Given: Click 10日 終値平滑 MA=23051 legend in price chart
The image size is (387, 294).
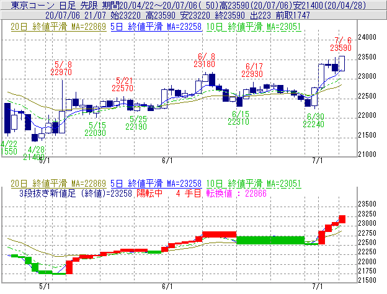Looking at the screenshot, I should 254,27.
